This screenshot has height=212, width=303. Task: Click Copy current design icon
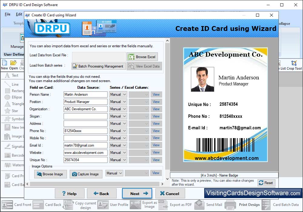[68, 205]
